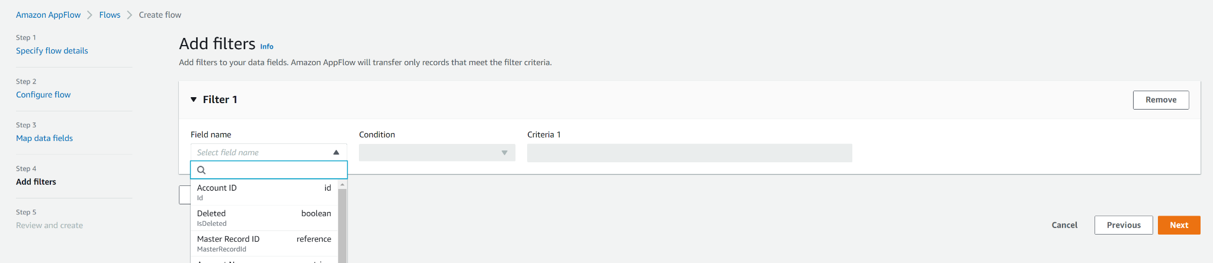Click the Next button
This screenshot has width=1213, height=263.
[x=1179, y=225]
